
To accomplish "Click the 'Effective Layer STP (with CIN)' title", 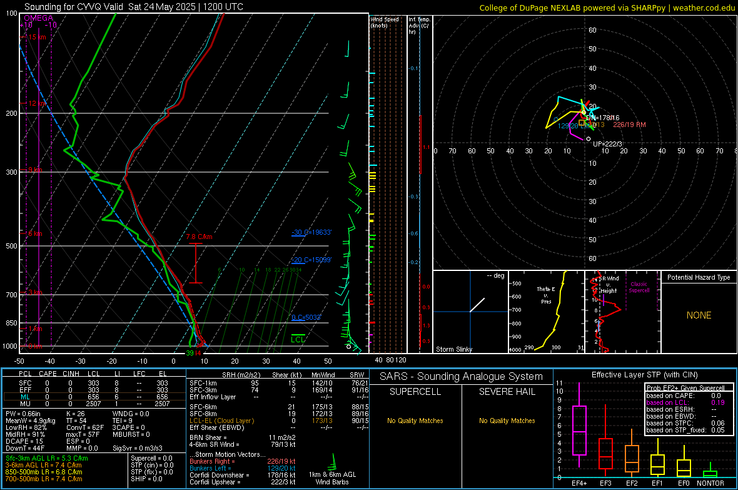I will click(x=644, y=375).
